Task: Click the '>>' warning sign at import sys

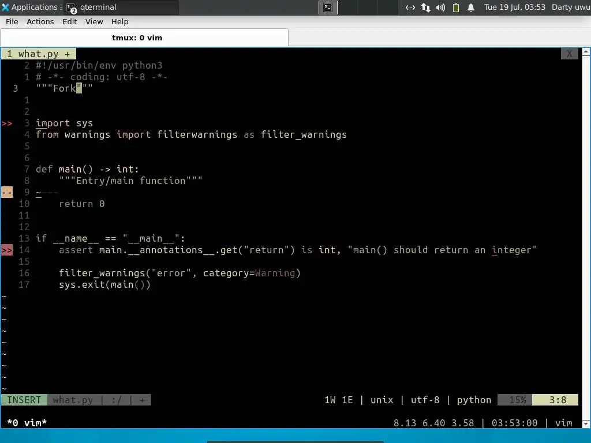Action: pyautogui.click(x=7, y=123)
